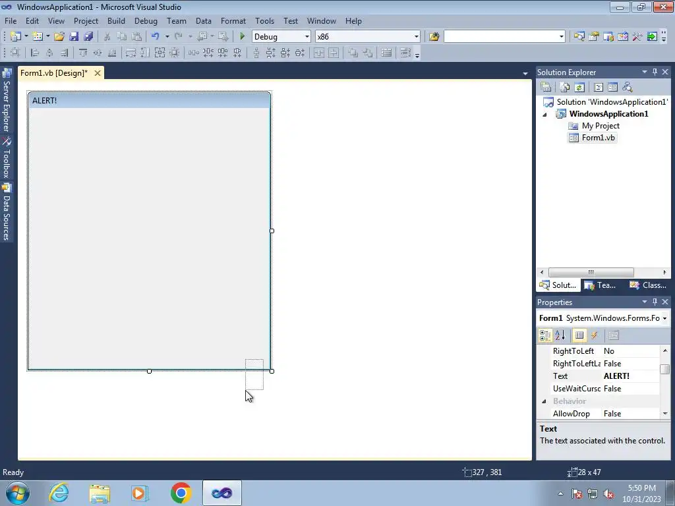Click the Align to Grid layout icon
The image size is (675, 506).
[x=15, y=53]
